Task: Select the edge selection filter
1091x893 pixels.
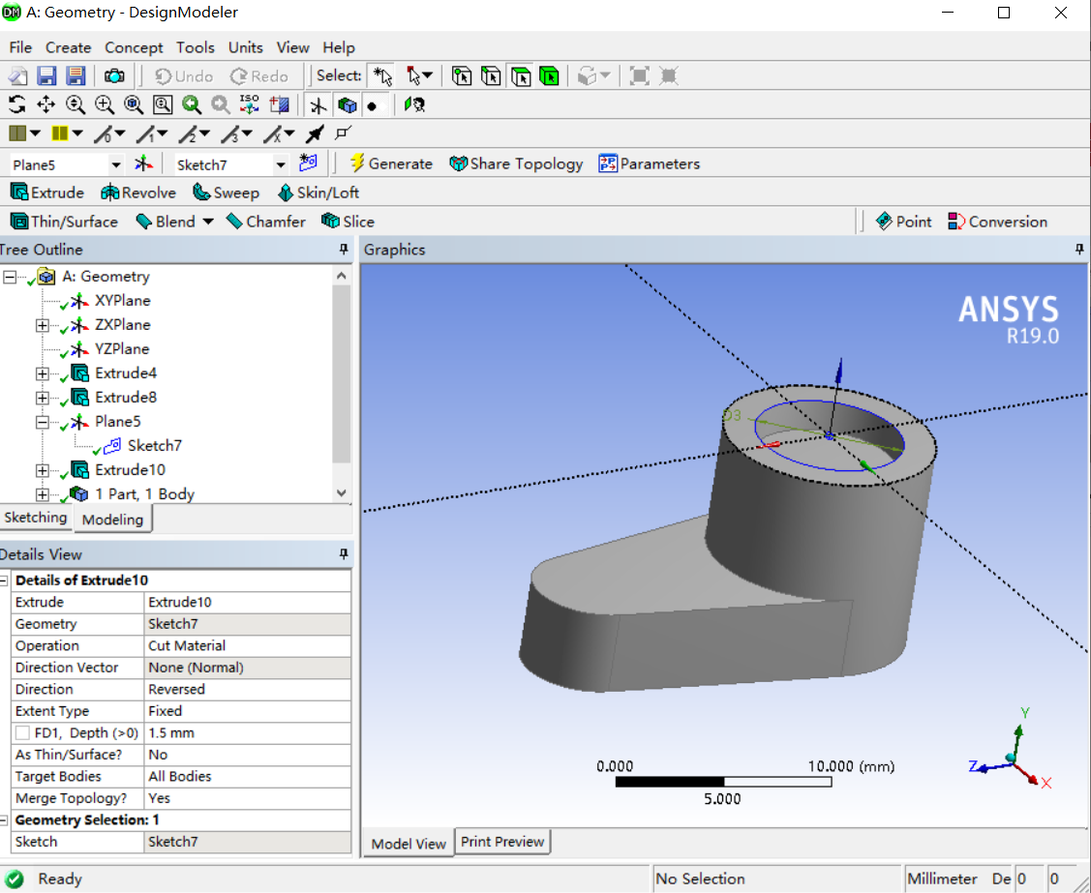Action: click(491, 75)
